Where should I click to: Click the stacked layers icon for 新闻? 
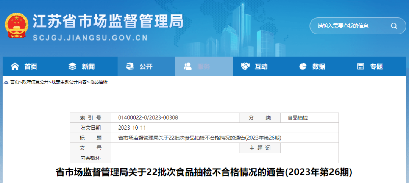(x=72, y=67)
